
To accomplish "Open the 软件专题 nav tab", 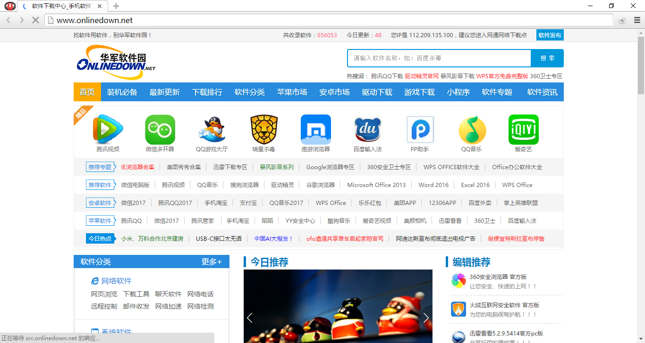I will click(497, 92).
